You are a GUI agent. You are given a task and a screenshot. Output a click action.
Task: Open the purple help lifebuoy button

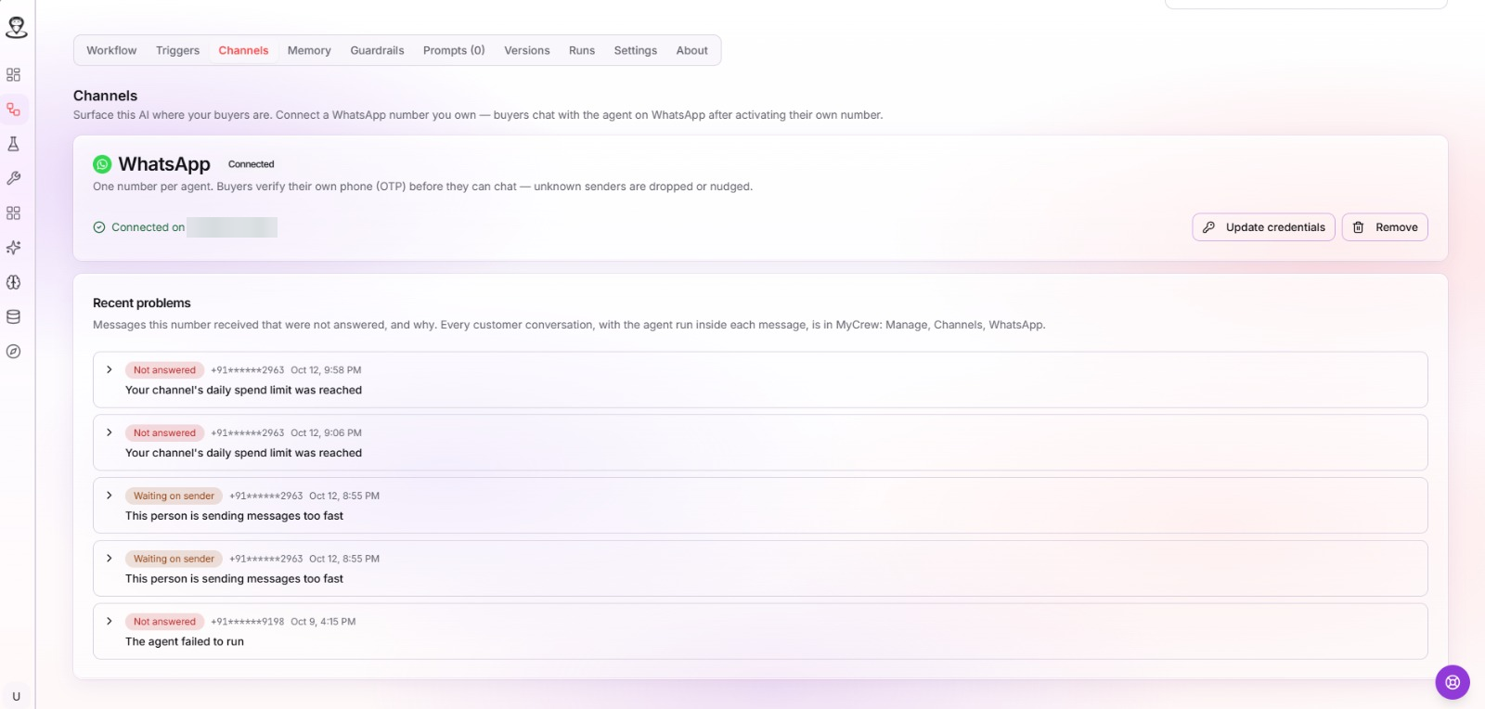tap(1453, 682)
